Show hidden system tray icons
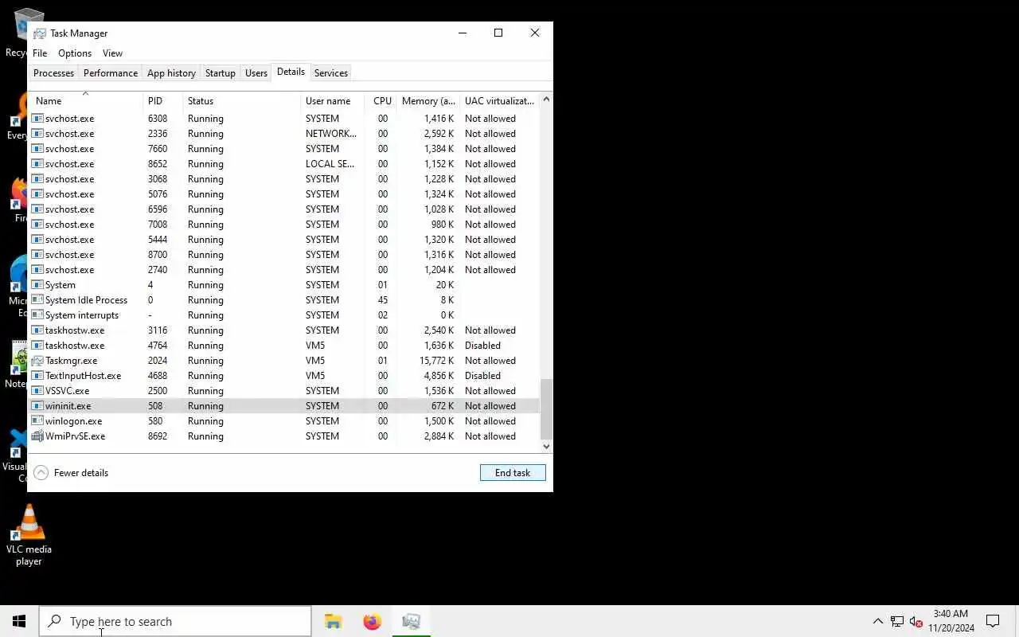Screen dimensions: 1019x637 (877, 621)
